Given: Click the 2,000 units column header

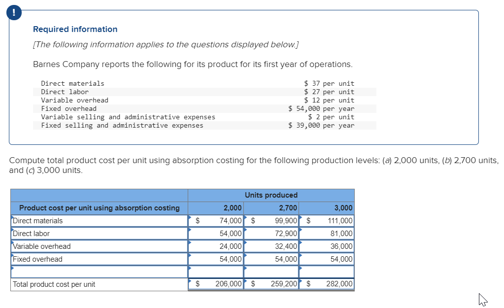Looking at the screenshot, I should point(216,208).
